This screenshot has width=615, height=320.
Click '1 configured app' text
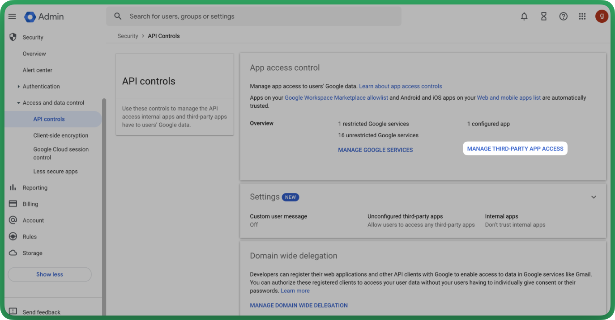coord(489,124)
